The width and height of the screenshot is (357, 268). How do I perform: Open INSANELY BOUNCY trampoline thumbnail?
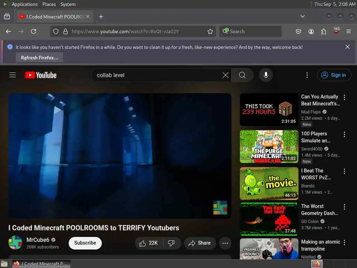[269, 249]
